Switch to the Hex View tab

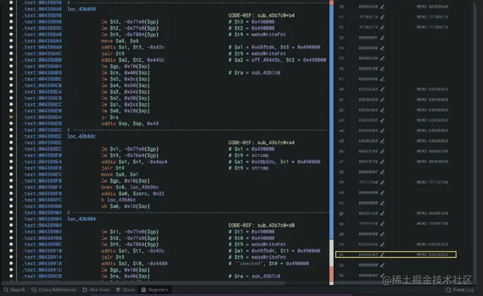[96, 290]
